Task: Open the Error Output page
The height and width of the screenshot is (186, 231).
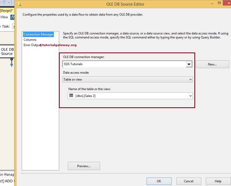Action: [x=32, y=45]
